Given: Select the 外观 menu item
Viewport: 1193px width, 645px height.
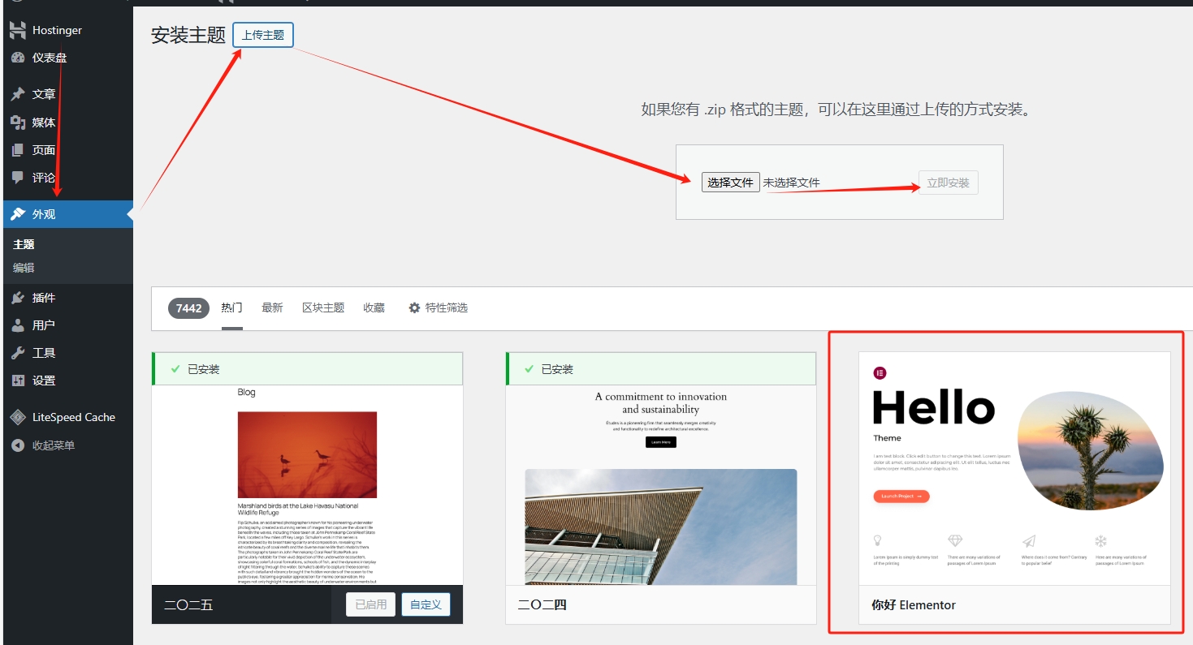Looking at the screenshot, I should coord(68,214).
